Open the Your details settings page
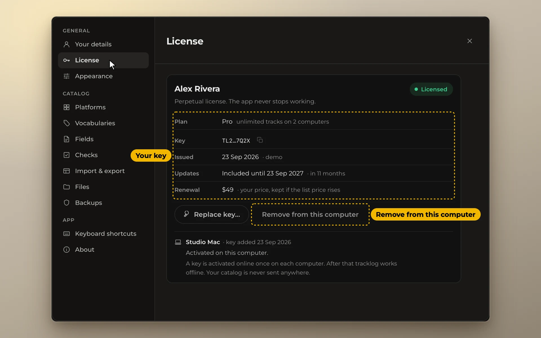541x338 pixels. (x=103, y=44)
